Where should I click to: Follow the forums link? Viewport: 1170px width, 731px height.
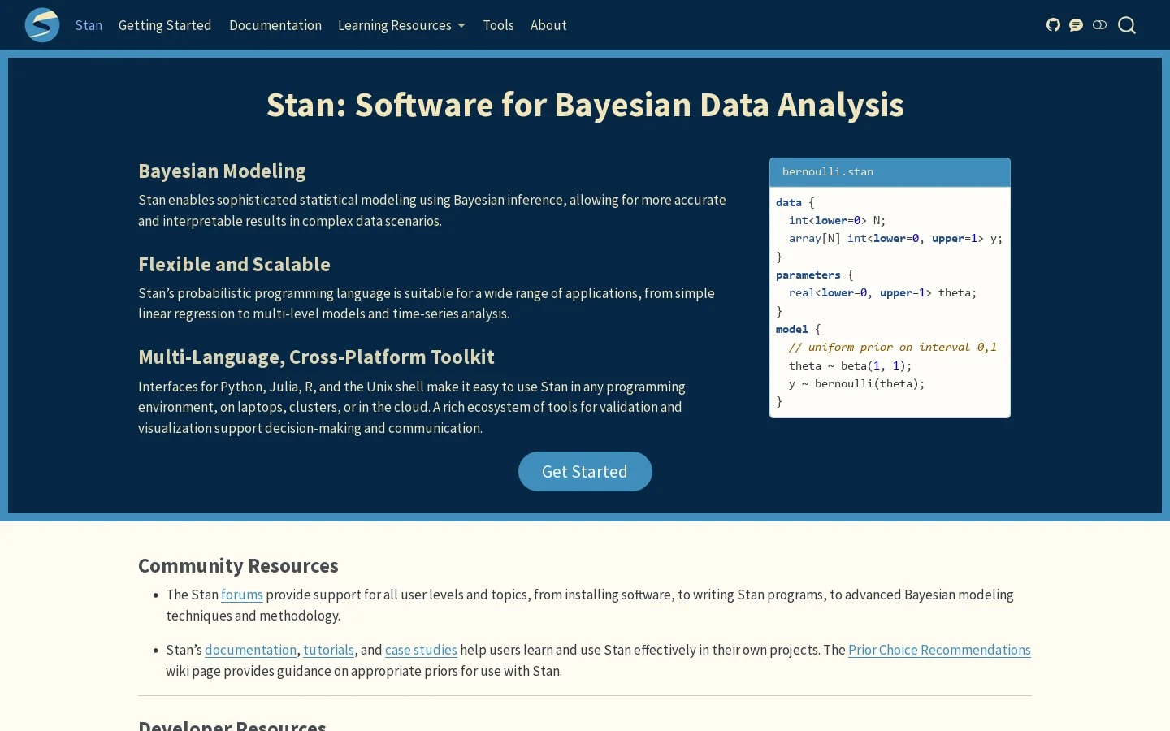242,595
